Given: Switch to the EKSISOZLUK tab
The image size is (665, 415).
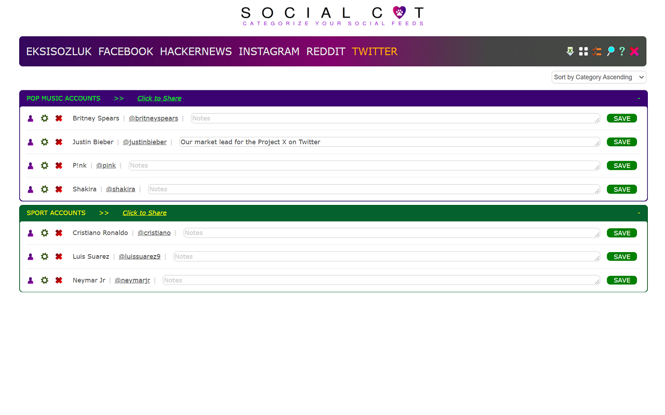Looking at the screenshot, I should 59,51.
